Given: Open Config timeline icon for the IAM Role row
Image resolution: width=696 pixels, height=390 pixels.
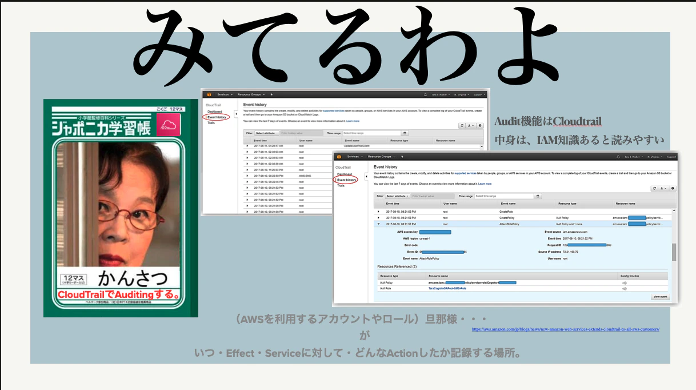Looking at the screenshot, I should pyautogui.click(x=625, y=289).
